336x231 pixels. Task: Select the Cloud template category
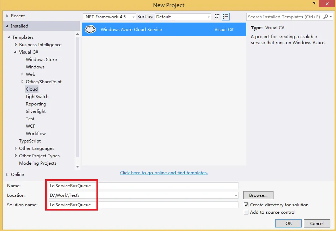pyautogui.click(x=32, y=89)
